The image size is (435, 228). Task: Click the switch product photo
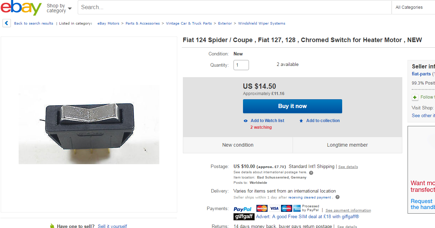89,125
